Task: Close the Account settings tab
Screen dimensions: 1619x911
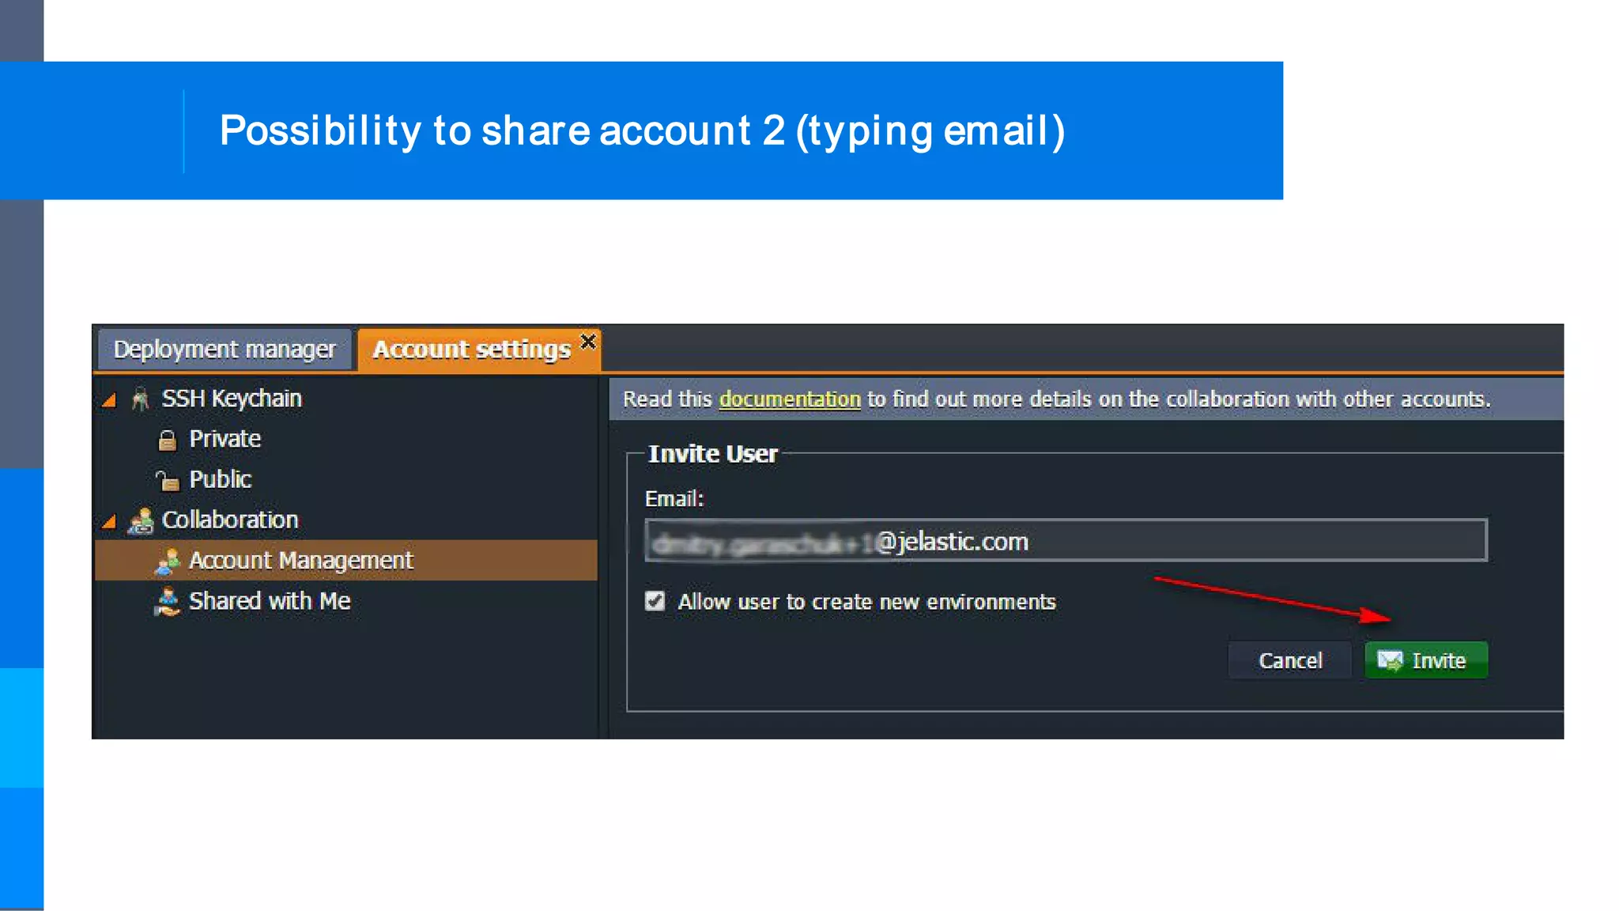Action: 587,342
